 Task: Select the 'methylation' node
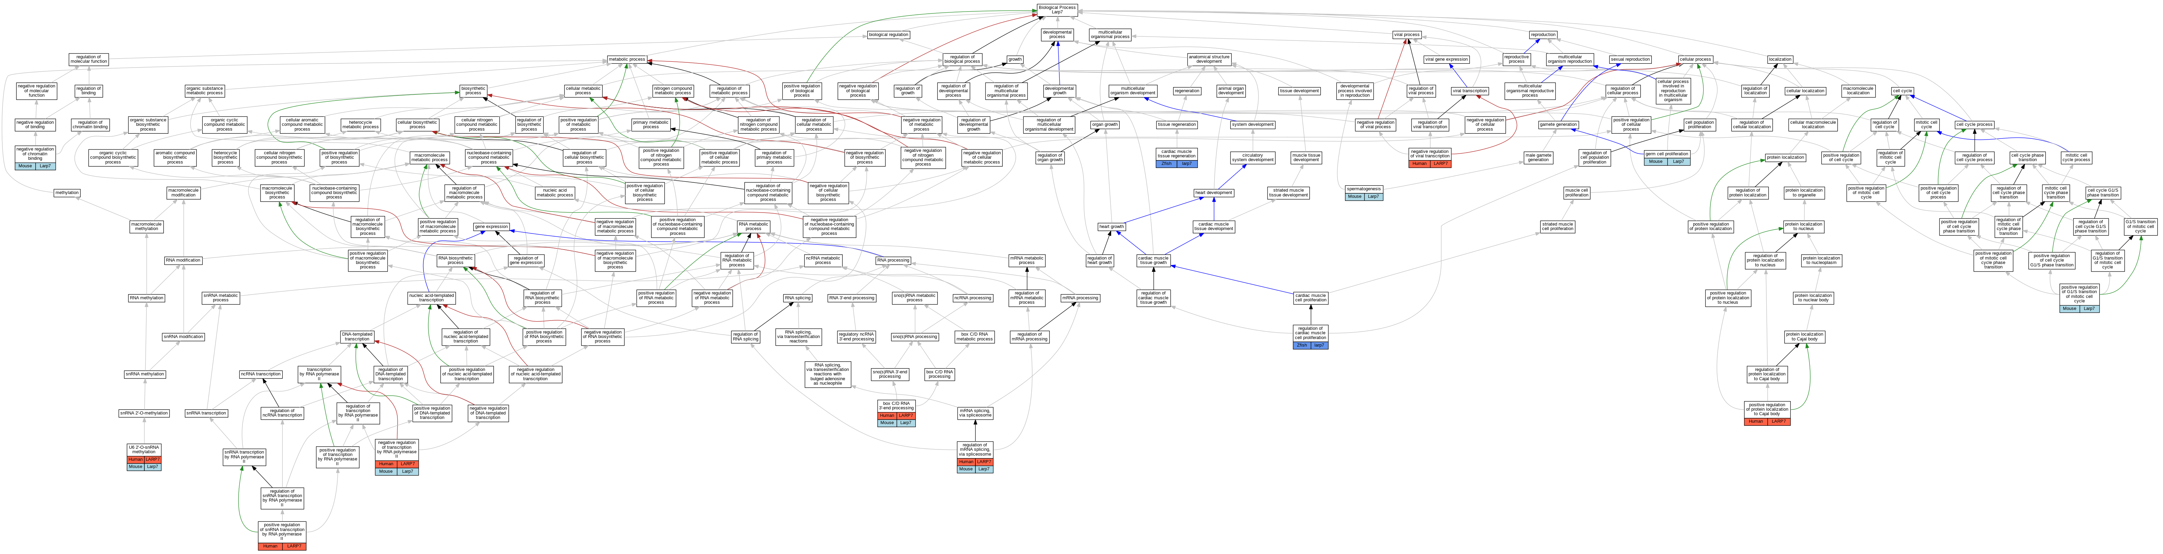pos(67,193)
